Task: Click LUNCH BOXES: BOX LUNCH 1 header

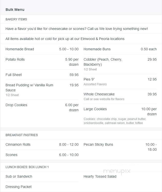Action: (x=27, y=167)
